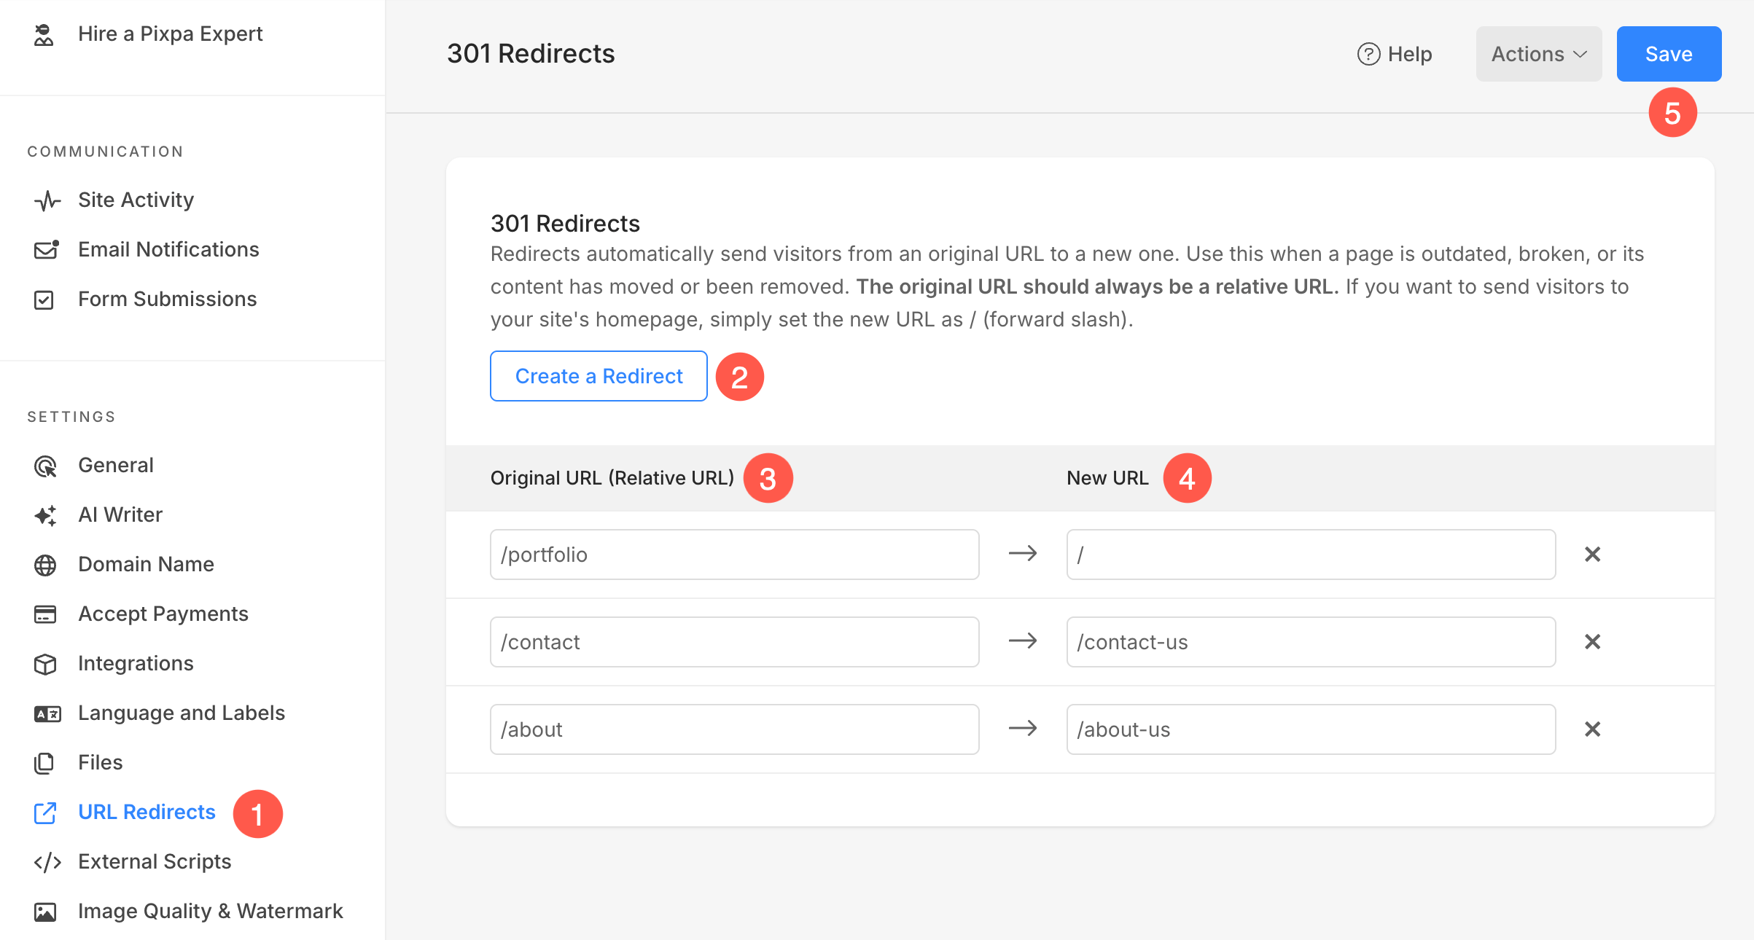The height and width of the screenshot is (940, 1754).
Task: Click the Create a Redirect button
Action: [599, 376]
